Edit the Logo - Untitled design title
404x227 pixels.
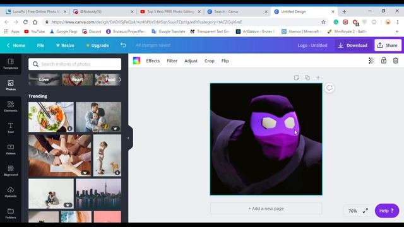click(x=312, y=45)
